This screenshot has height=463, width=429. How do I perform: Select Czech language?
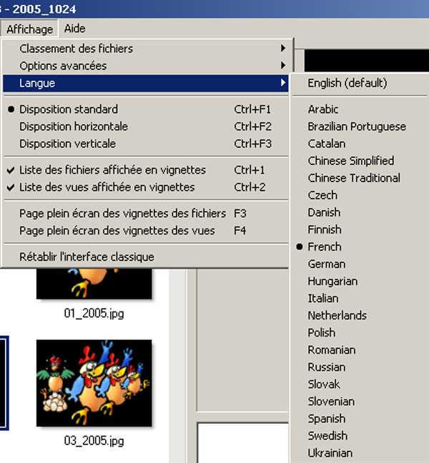tap(360, 195)
